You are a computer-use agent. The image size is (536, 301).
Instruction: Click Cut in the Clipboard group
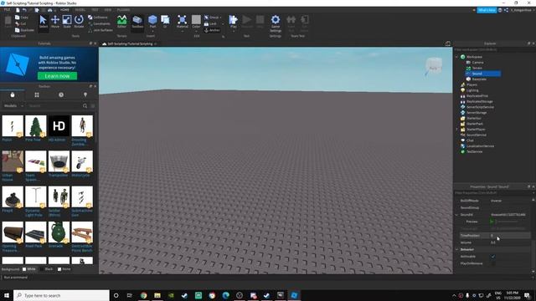click(20, 23)
